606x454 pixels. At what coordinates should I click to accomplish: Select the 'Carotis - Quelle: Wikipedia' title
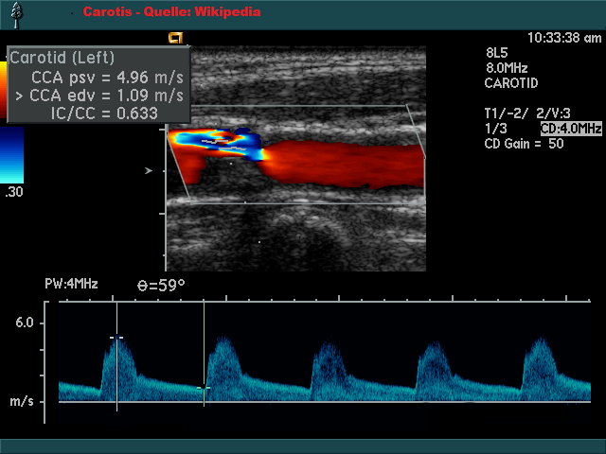tap(171, 12)
